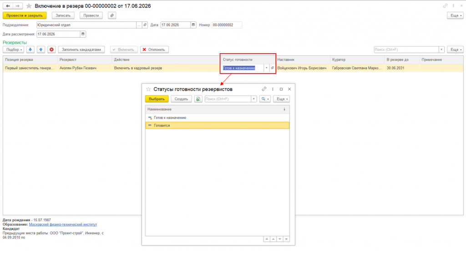Screen dimensions: 466x257
Task: Click Включить в кадровый резерв cell
Action: pyautogui.click(x=166, y=68)
